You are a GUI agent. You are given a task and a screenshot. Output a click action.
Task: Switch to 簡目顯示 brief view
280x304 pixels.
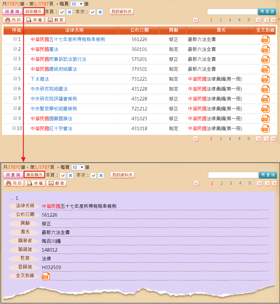34,175
